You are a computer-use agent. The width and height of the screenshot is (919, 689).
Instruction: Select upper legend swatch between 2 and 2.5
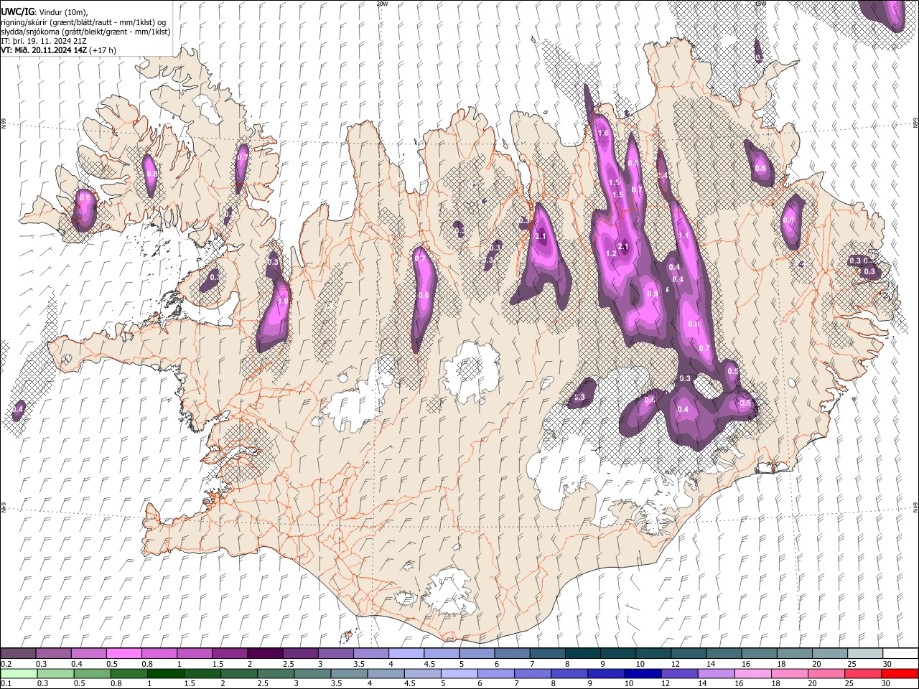click(265, 653)
